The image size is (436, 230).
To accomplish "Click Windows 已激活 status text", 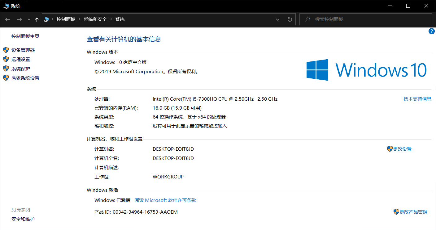I will [112, 200].
